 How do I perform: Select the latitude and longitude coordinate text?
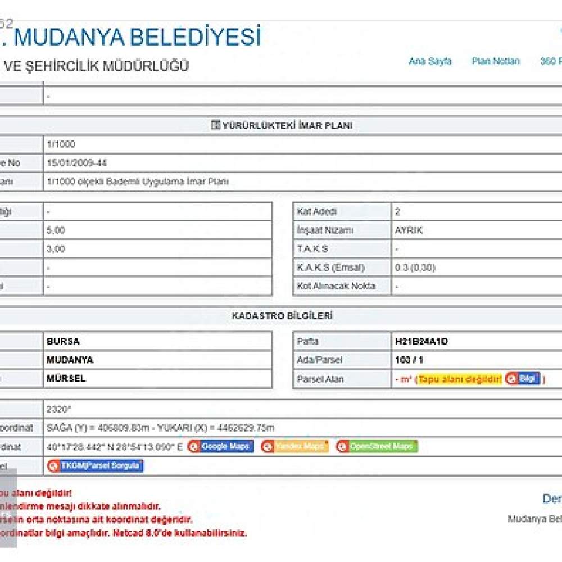[x=115, y=447]
